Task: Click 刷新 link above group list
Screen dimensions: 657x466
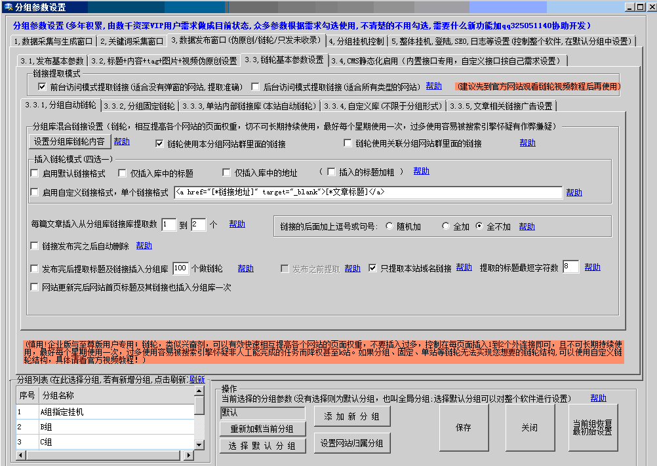Action: tap(197, 380)
